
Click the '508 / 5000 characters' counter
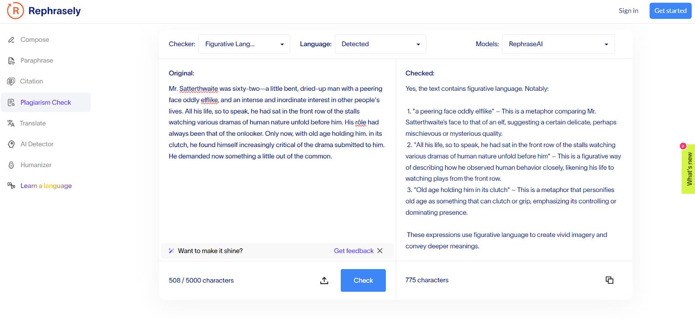201,281
